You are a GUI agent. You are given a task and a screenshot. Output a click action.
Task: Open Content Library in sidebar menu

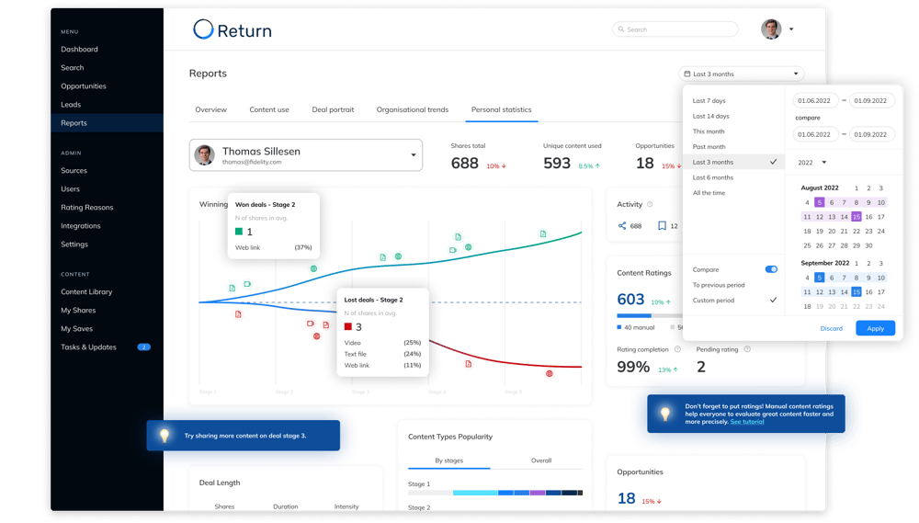pyautogui.click(x=86, y=292)
